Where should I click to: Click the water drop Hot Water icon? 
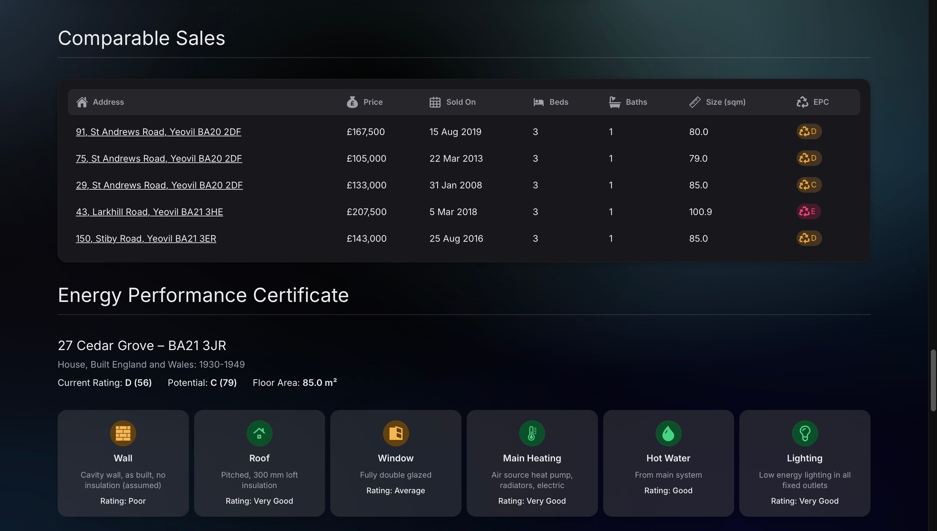(668, 433)
